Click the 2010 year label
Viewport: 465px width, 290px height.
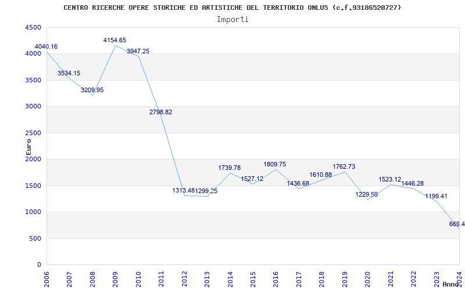pyautogui.click(x=138, y=279)
